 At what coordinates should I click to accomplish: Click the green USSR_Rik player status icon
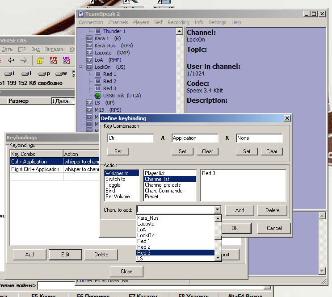[x=98, y=96]
